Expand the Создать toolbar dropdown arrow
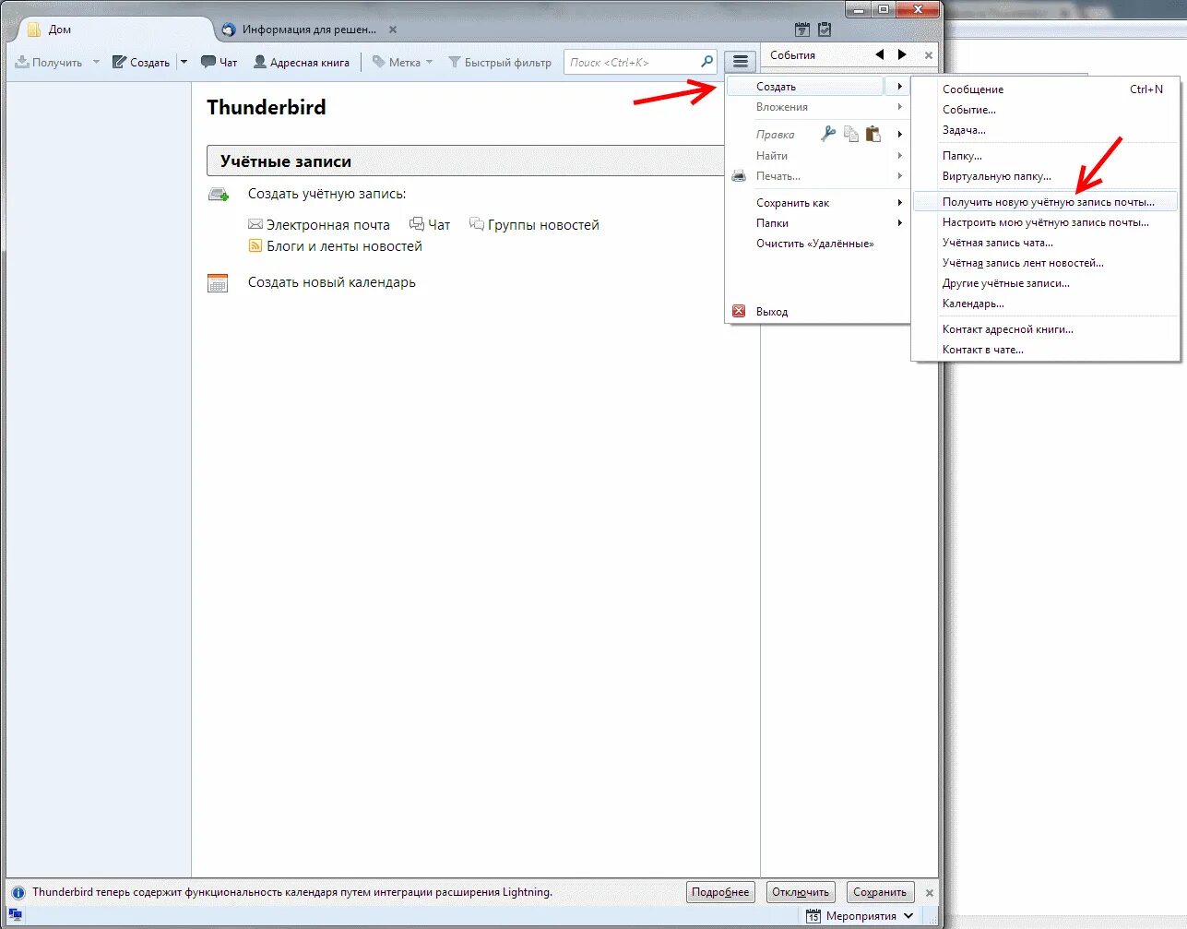Image resolution: width=1187 pixels, height=929 pixels. [x=184, y=62]
